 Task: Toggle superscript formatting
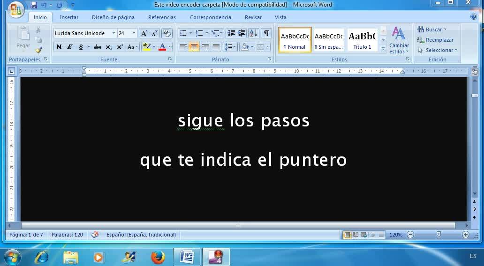(120, 47)
